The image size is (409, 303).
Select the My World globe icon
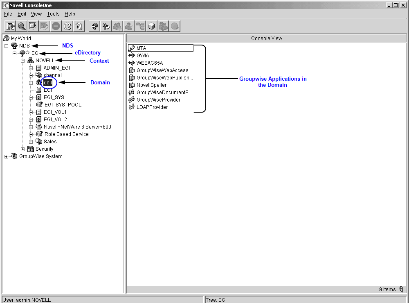(6, 38)
